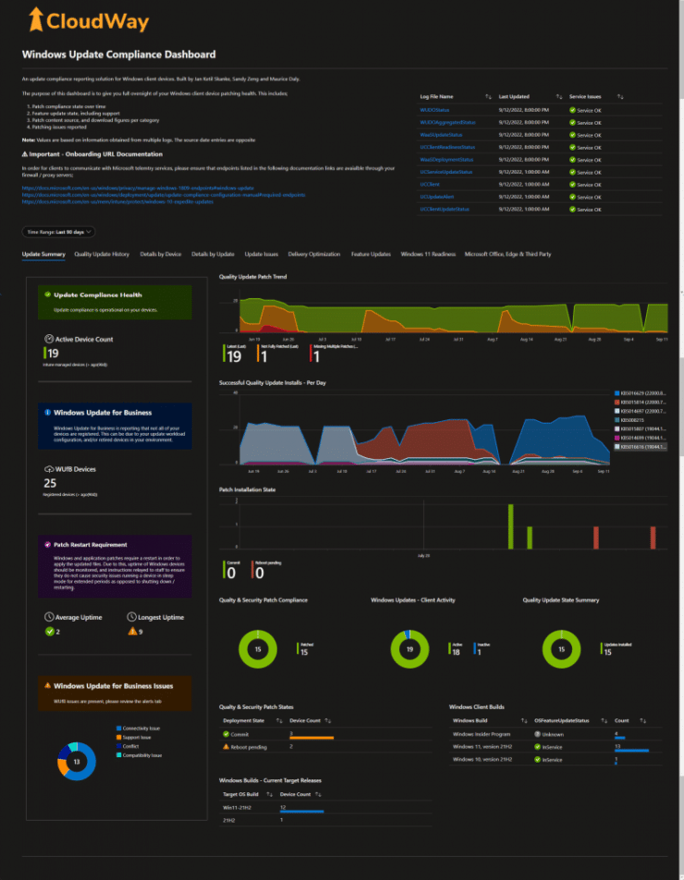This screenshot has width=684, height=880.
Task: Sort Client Builds by OSFeatureUpdateStatus column
Action: click(x=605, y=720)
